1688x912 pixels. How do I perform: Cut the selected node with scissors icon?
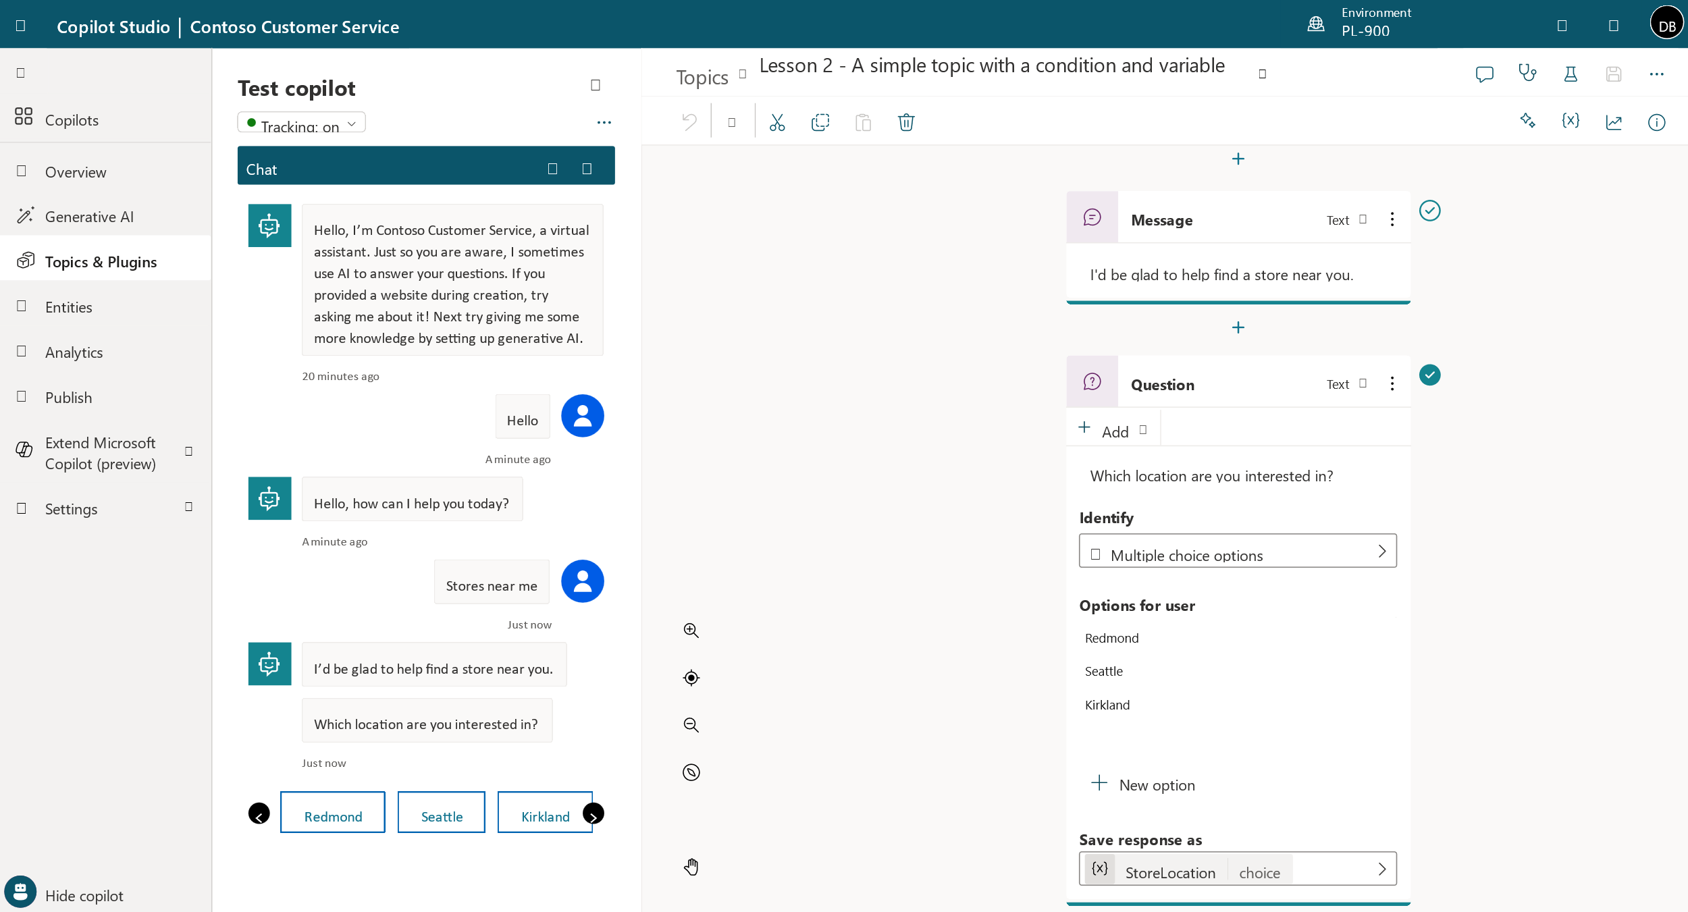pos(777,122)
